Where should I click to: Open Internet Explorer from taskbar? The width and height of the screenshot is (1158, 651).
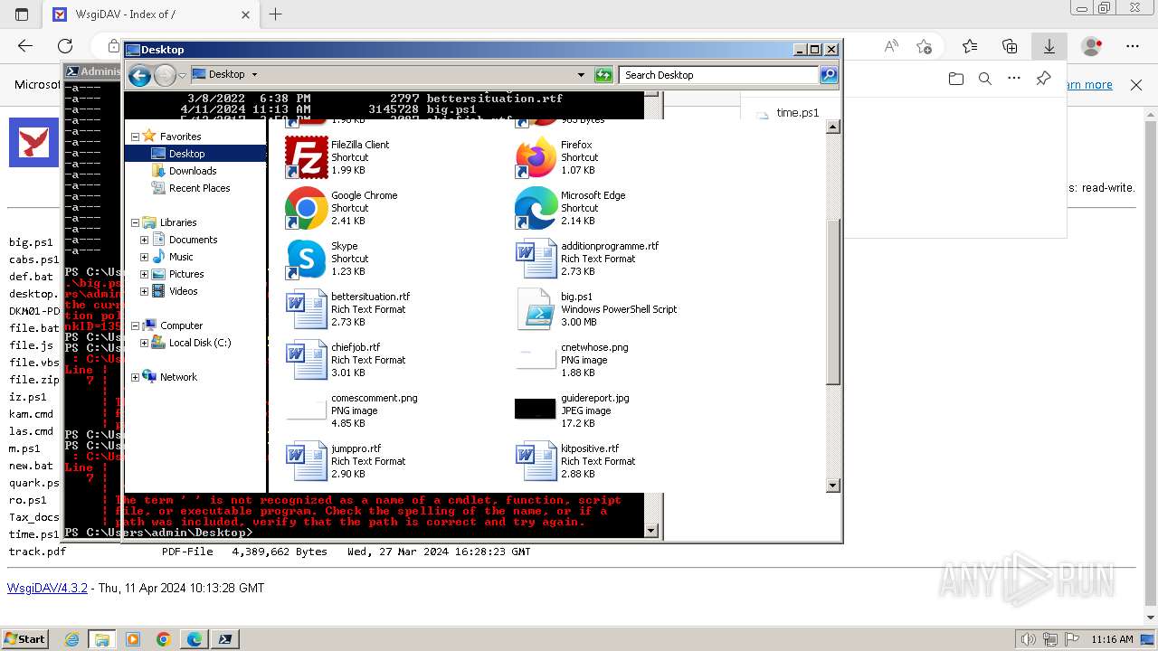pos(71,639)
